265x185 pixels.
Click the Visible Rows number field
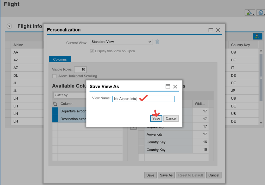tap(80, 70)
